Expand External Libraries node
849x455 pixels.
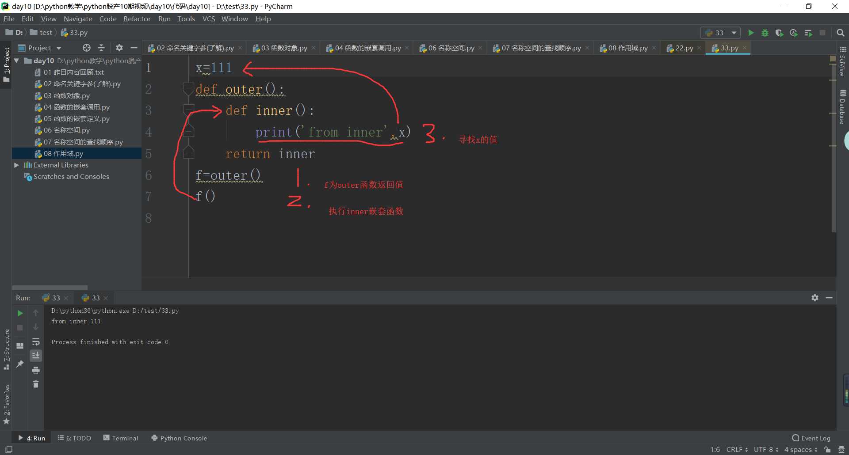(17, 165)
